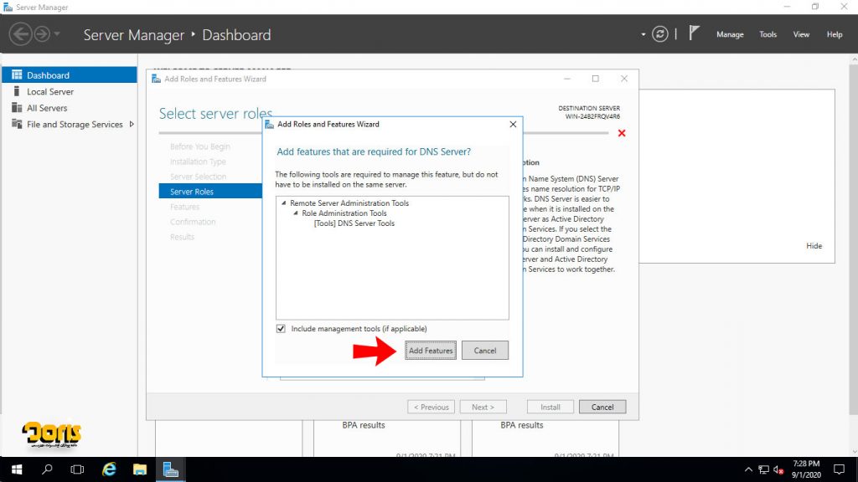858x482 pixels.
Task: Select the Server Roles wizard step
Action: (210, 192)
